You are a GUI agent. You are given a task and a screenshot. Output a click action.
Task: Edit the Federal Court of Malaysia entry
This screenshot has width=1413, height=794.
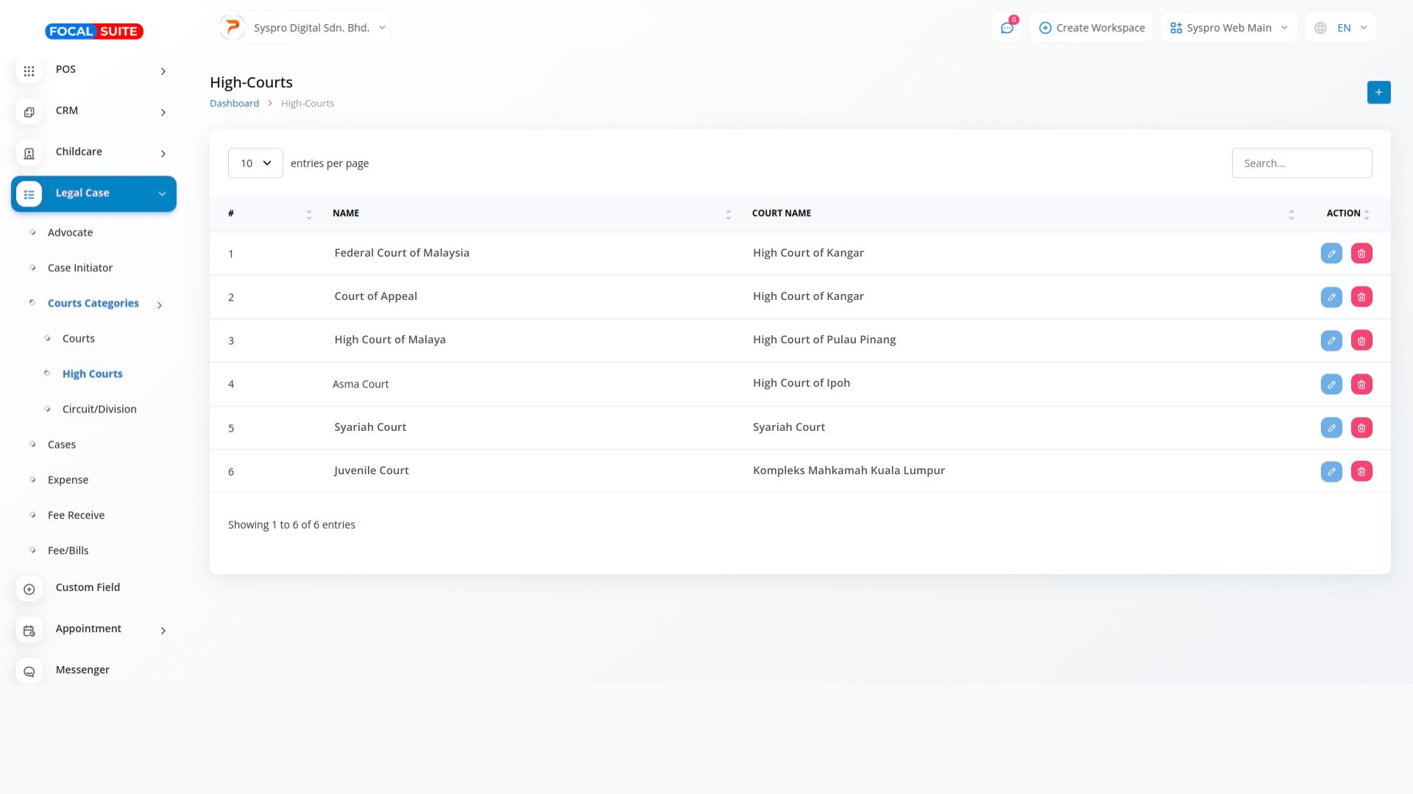coord(1331,254)
